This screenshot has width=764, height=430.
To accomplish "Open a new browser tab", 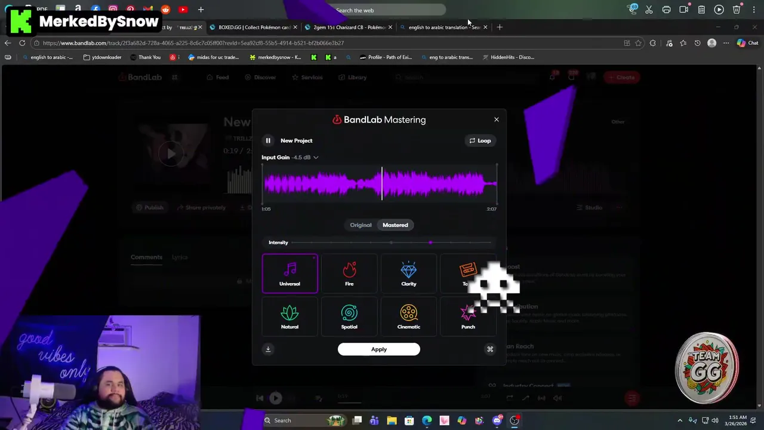I will 500,27.
